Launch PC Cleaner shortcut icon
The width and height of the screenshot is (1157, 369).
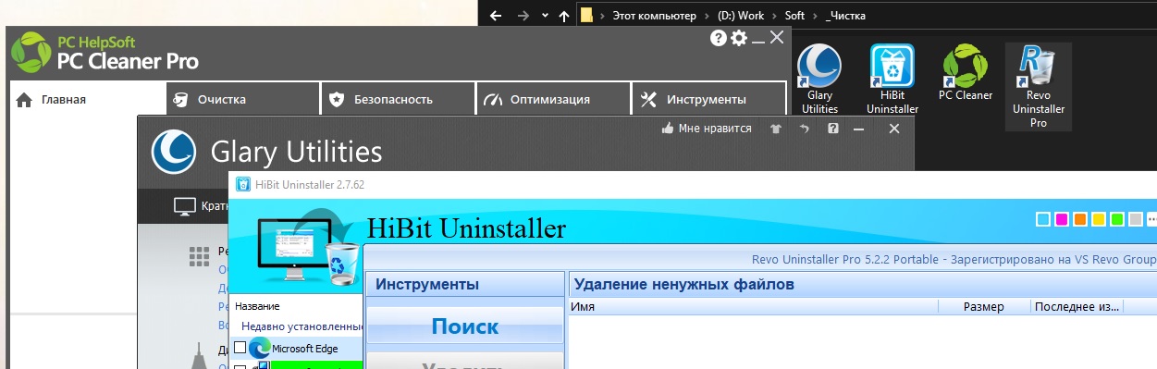click(x=966, y=73)
